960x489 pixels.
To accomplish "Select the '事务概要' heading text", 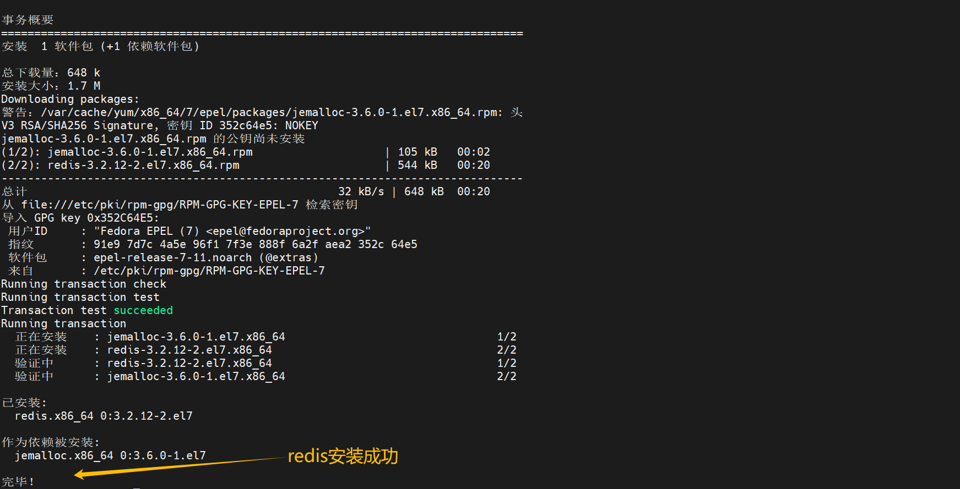I will pyautogui.click(x=28, y=20).
